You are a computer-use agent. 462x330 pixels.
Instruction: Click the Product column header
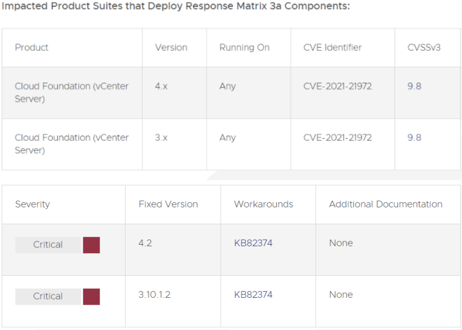[32, 47]
